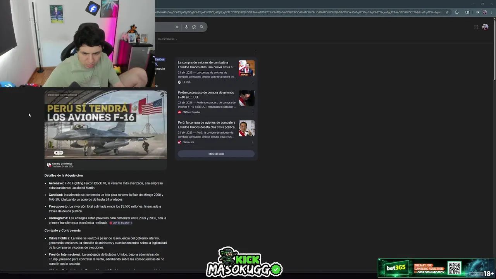Viewport: 496px width, 279px height.
Task: Open the Chrome three-dot menu
Action: (x=492, y=12)
